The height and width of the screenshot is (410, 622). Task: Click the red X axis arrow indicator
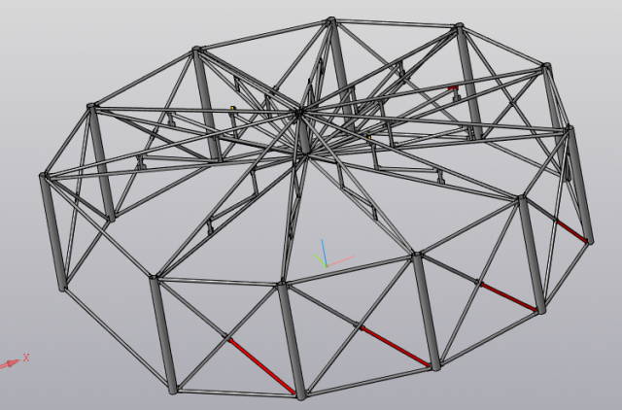[10, 363]
